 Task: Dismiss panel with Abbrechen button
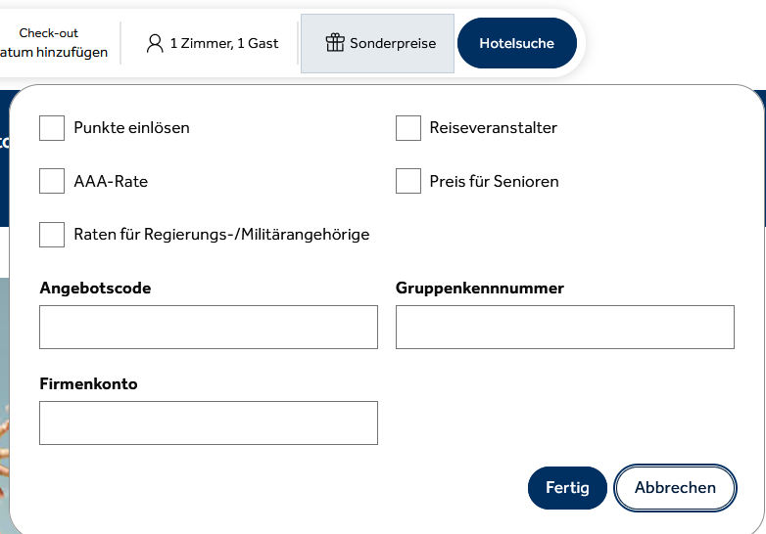coord(675,488)
